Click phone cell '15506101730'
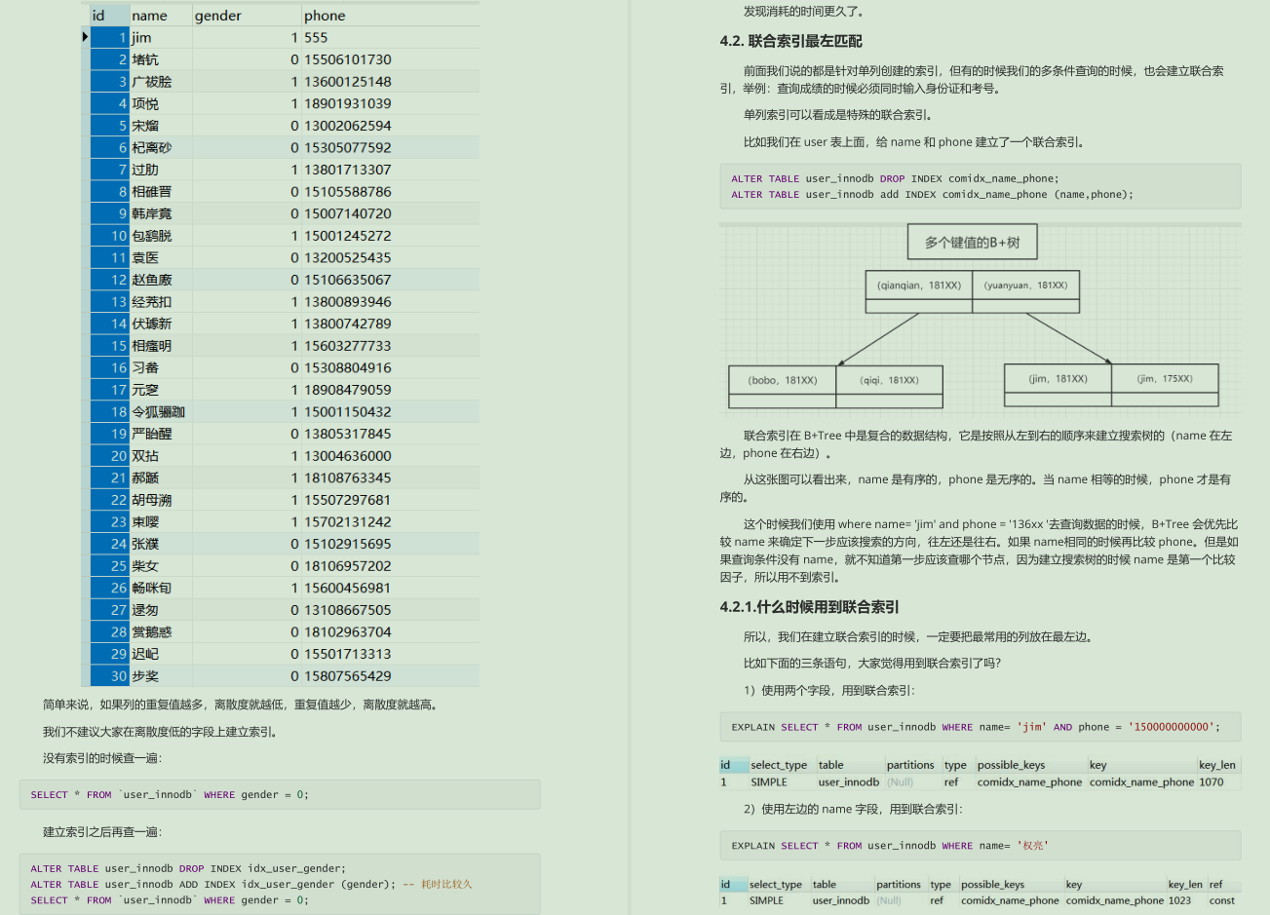The height and width of the screenshot is (915, 1270). coord(348,59)
